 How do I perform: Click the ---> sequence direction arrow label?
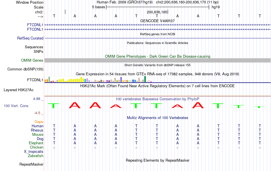[40, 16]
